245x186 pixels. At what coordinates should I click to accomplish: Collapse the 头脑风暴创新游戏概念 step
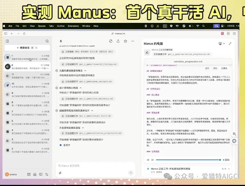[x=85, y=71]
